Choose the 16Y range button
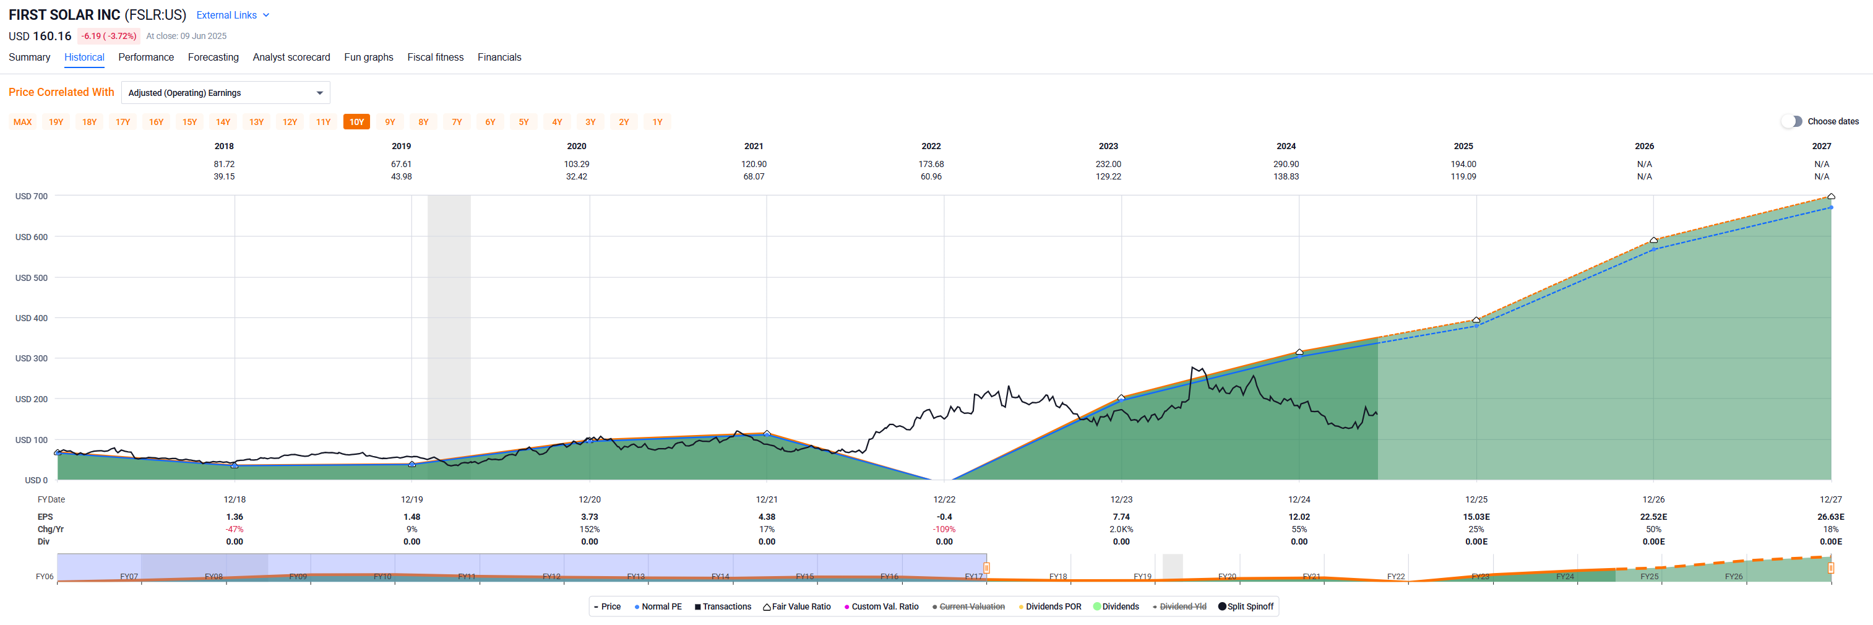This screenshot has height=625, width=1873. (x=157, y=122)
